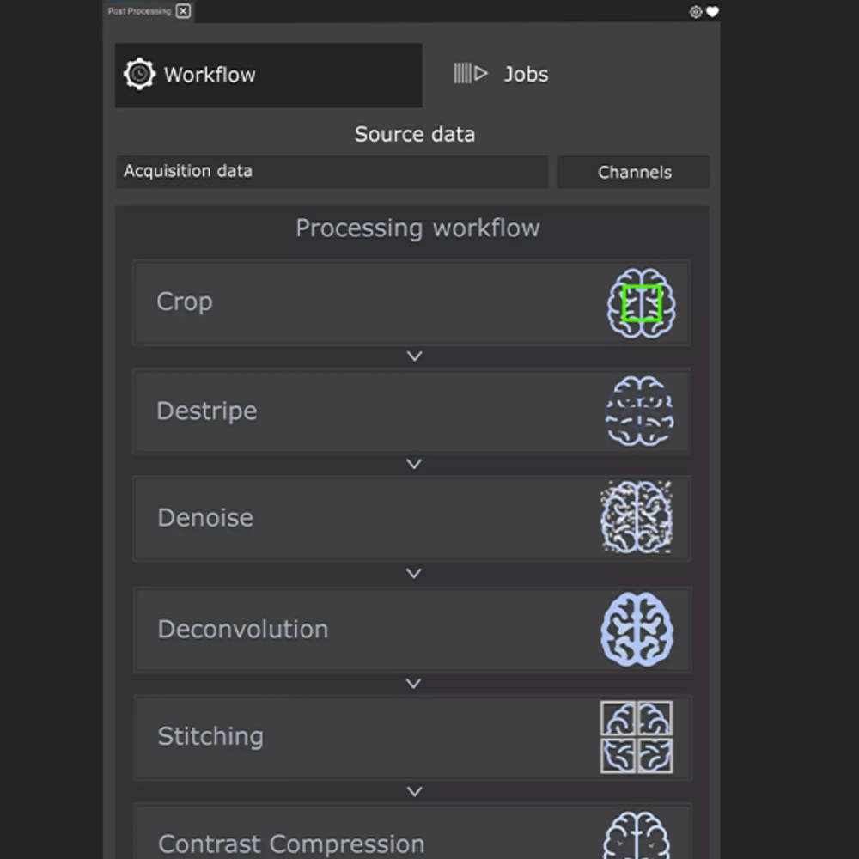
Task: Expand the chevron below the Denoise step
Action: [414, 573]
